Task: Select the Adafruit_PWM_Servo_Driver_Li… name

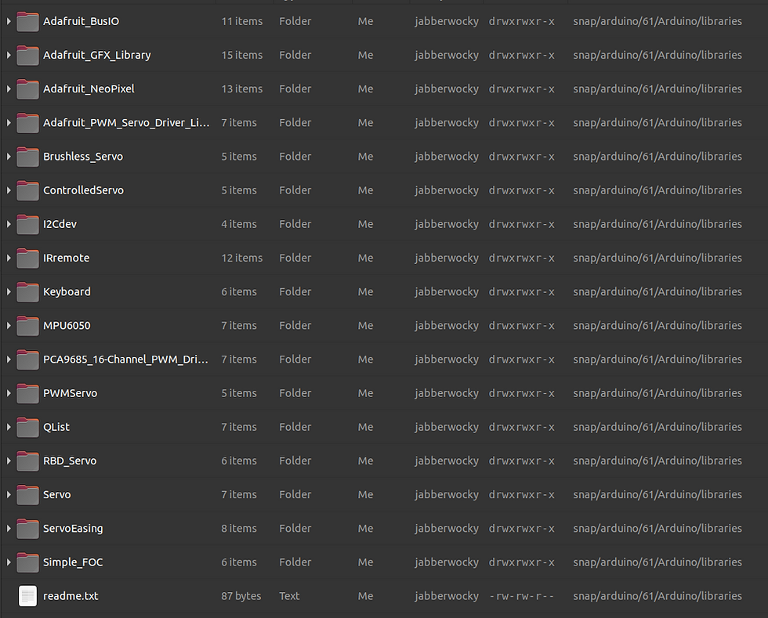Action: point(126,123)
